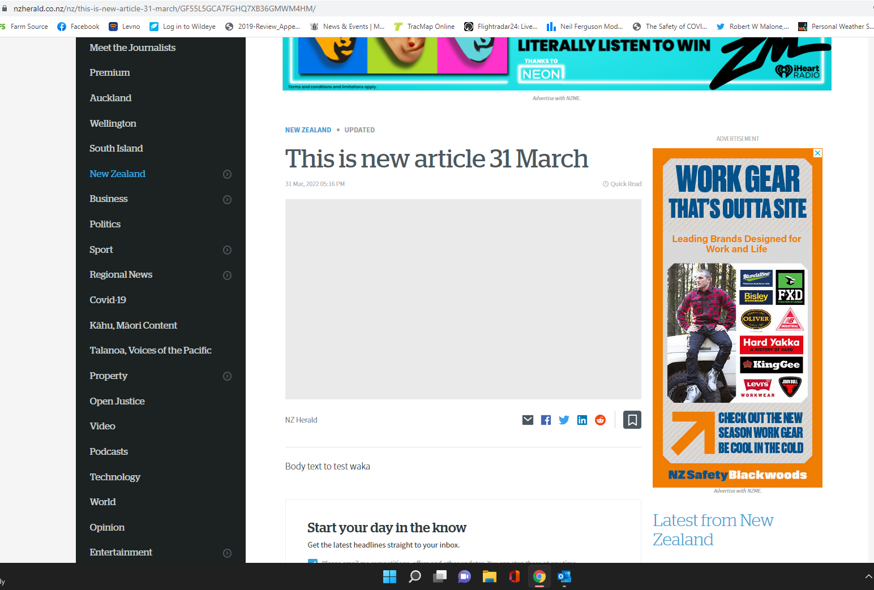This screenshot has height=590, width=874.
Task: Click the article image placeholder
Action: [x=463, y=299]
